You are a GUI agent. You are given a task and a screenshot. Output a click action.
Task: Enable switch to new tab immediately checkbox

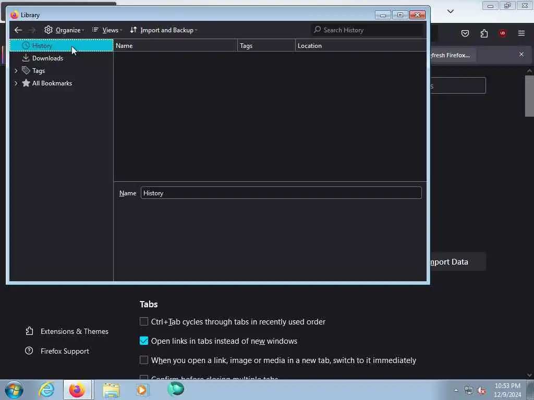click(x=144, y=360)
